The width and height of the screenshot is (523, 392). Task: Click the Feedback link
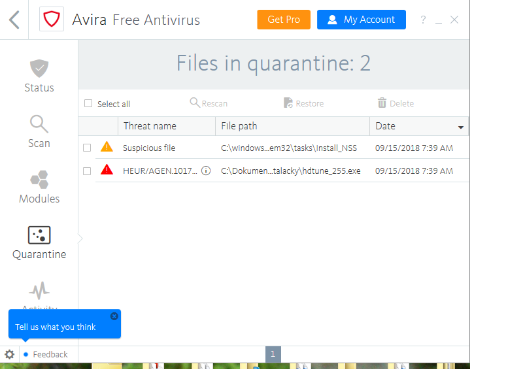pos(50,354)
